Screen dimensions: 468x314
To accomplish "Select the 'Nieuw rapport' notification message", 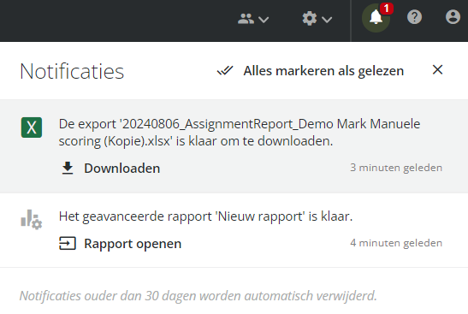I will pos(205,216).
